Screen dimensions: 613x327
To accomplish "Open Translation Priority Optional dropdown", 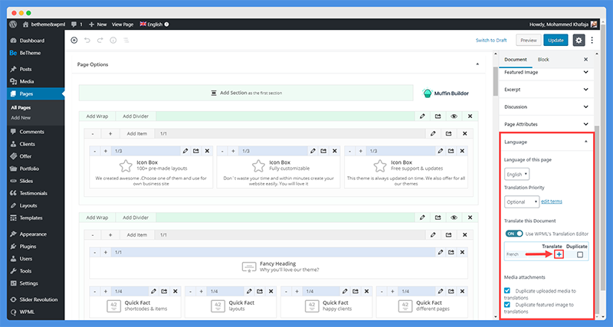I will click(522, 201).
